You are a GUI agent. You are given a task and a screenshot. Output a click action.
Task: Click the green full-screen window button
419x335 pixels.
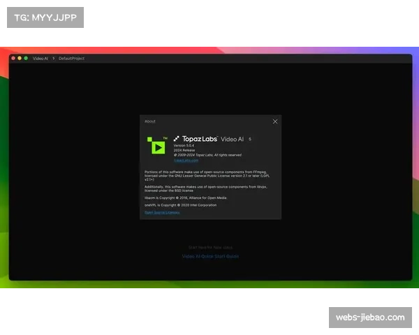tap(26, 58)
